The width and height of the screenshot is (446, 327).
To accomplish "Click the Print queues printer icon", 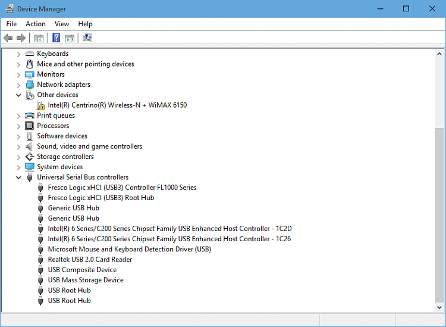I will [30, 116].
